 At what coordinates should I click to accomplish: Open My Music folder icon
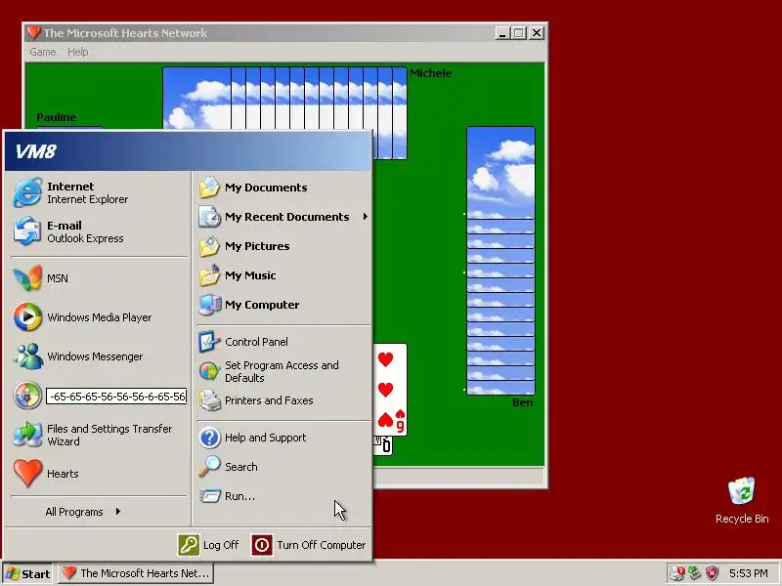pos(209,275)
